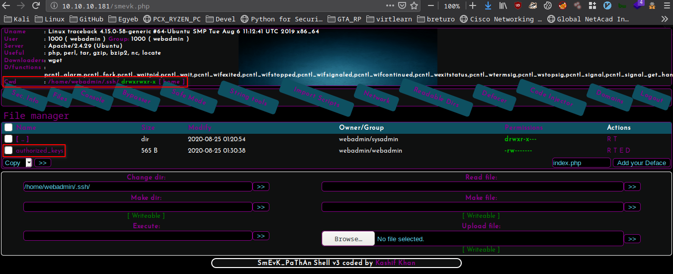The image size is (673, 274).
Task: Click the Add your Deface button
Action: [641, 163]
